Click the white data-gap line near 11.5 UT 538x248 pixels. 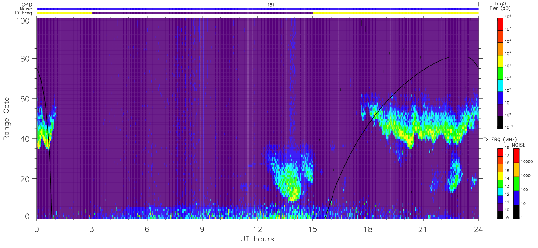pos(248,118)
